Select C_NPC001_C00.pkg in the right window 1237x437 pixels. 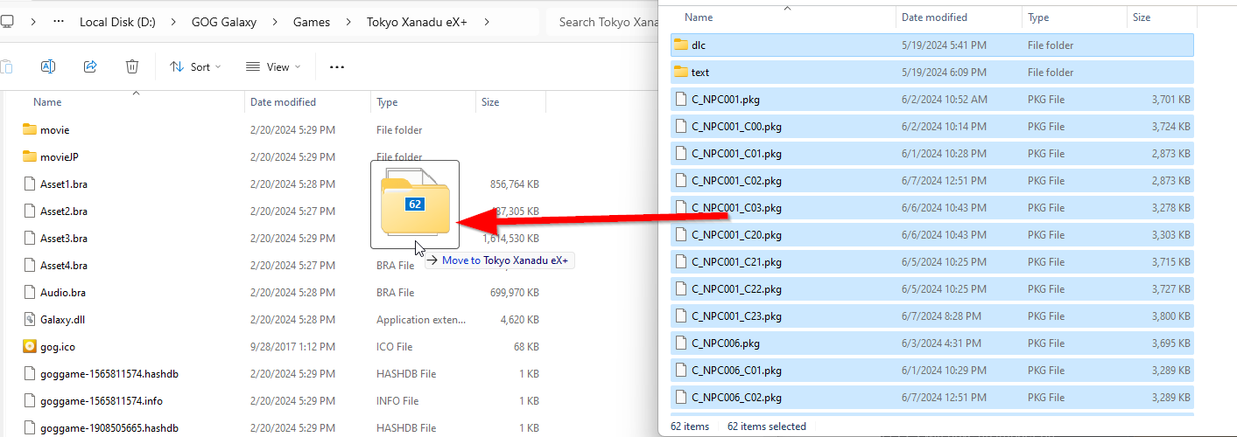(x=736, y=126)
